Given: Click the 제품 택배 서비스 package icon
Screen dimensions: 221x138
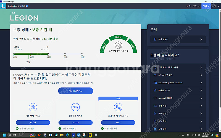Looking at the screenshot, I should pyautogui.click(x=33, y=107).
